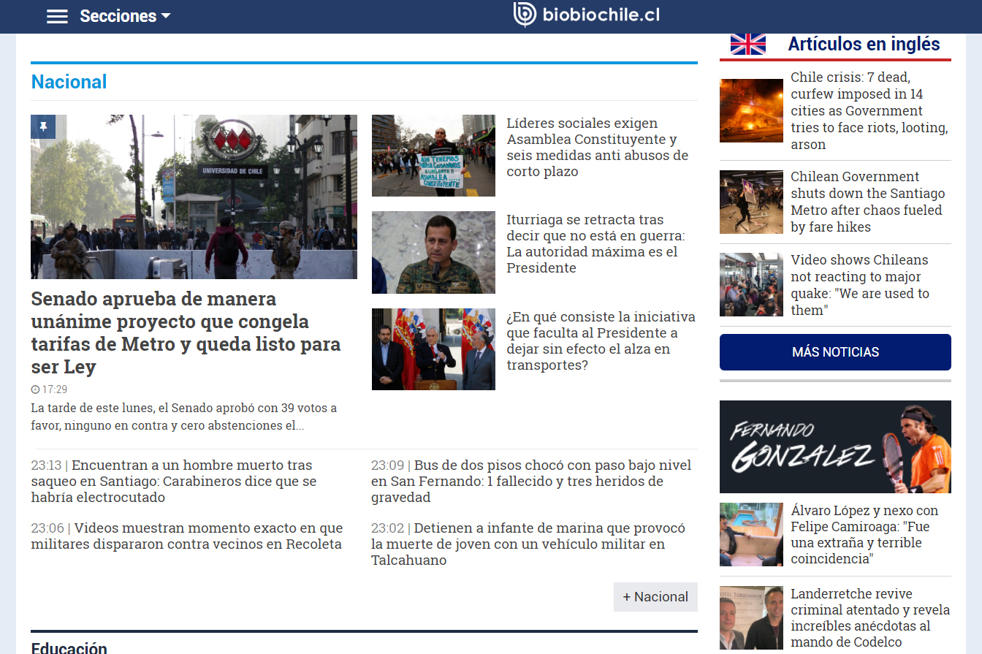Open Video shows Chileans not reacting article
Viewport: 982px width, 654px height.
[x=860, y=286]
